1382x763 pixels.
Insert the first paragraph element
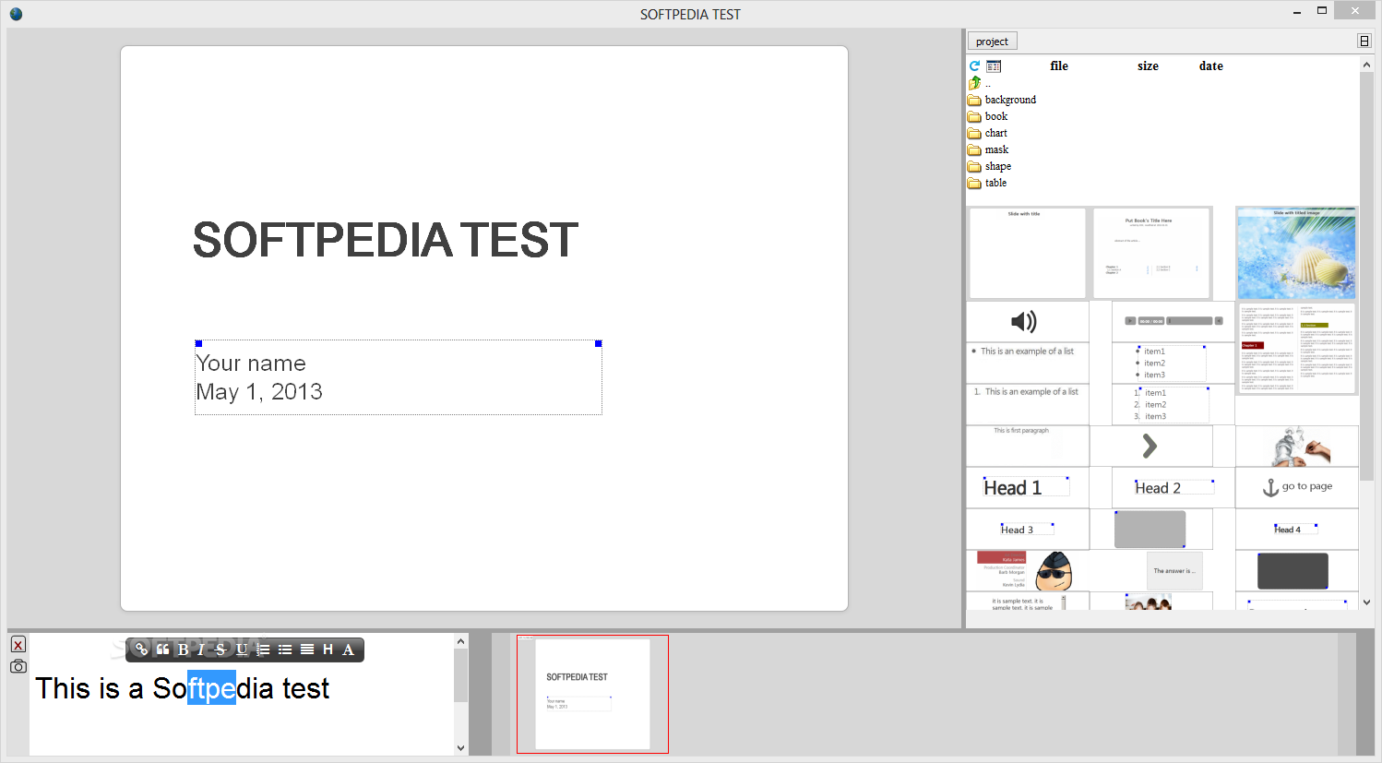pyautogui.click(x=1027, y=446)
